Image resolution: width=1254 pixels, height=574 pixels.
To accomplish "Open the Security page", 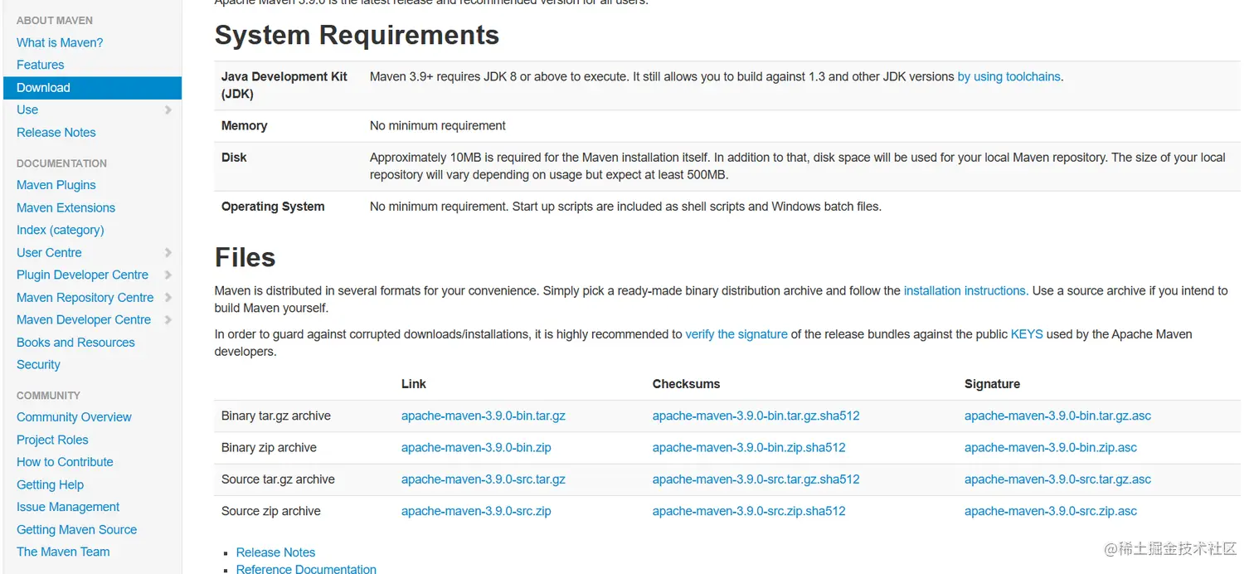I will (38, 364).
